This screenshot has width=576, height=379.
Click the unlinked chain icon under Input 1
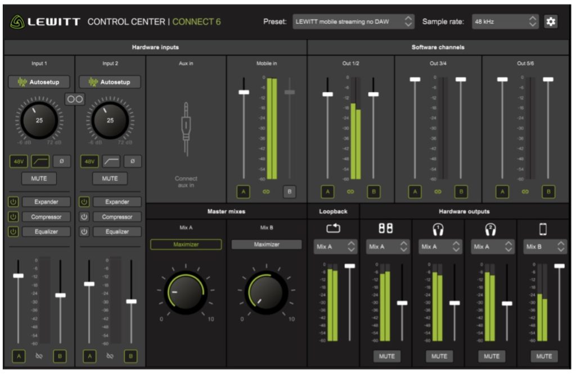pos(39,356)
